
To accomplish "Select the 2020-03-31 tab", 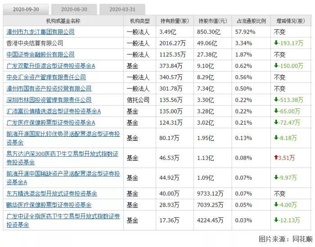I will click(122, 9).
